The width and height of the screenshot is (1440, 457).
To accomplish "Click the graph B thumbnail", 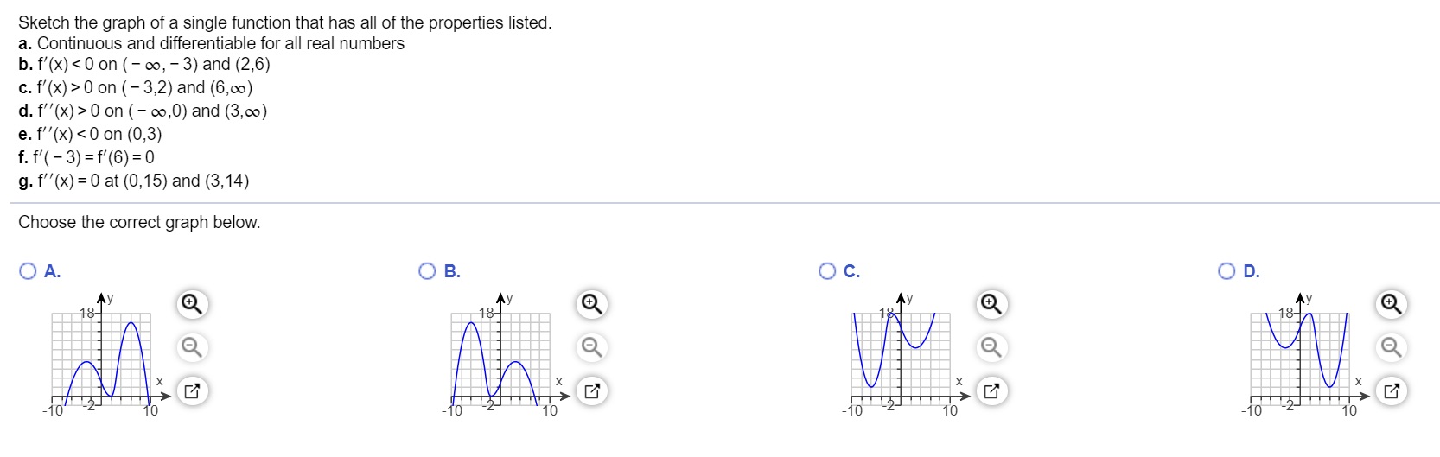I will (501, 356).
